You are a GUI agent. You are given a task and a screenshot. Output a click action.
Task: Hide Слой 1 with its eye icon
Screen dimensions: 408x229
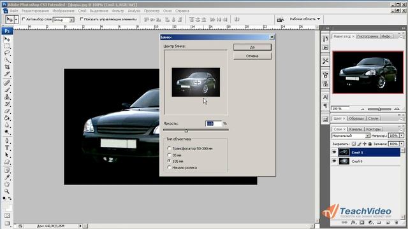click(x=334, y=152)
